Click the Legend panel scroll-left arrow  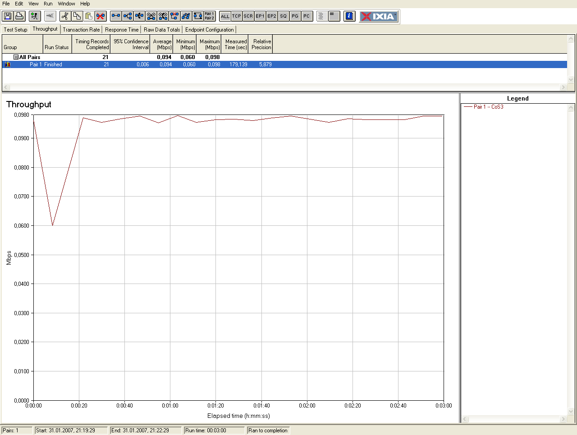[465, 419]
